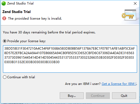Click the golden key banner image

pyautogui.click(x=129, y=15)
